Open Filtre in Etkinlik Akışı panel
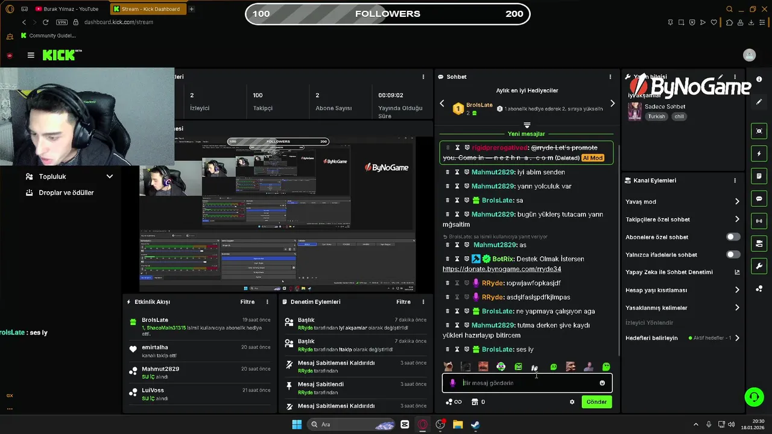The height and width of the screenshot is (434, 772). coord(247,302)
